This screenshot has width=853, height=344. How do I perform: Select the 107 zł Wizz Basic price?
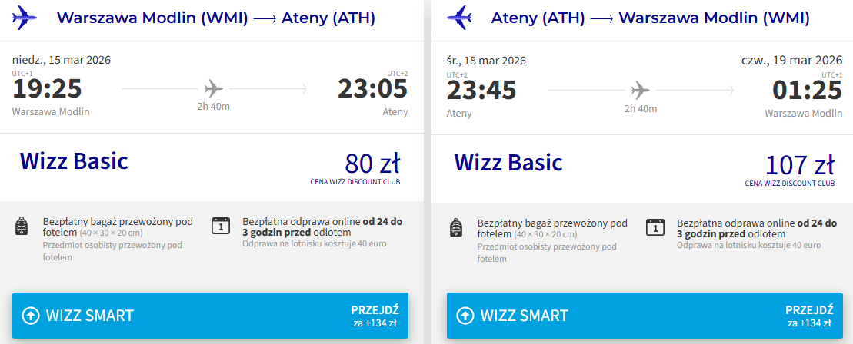click(800, 165)
